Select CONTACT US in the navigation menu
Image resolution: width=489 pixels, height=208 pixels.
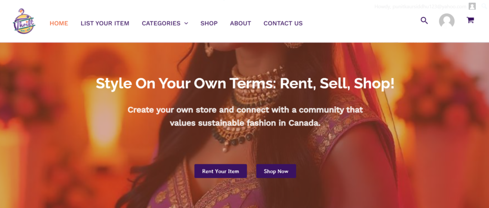point(283,23)
